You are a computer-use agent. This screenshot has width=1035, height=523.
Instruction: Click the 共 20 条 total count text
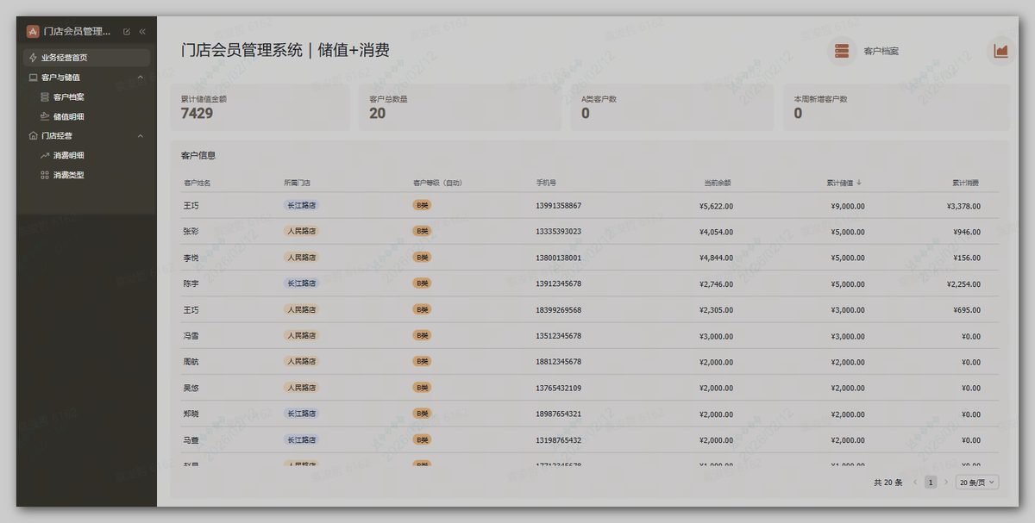pos(888,483)
